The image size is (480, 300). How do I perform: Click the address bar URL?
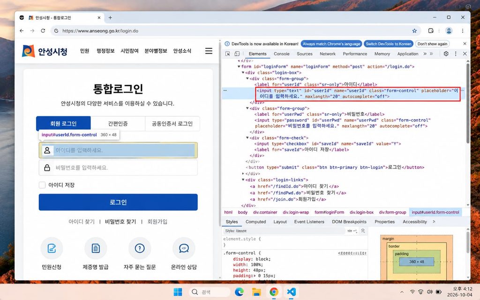point(100,31)
